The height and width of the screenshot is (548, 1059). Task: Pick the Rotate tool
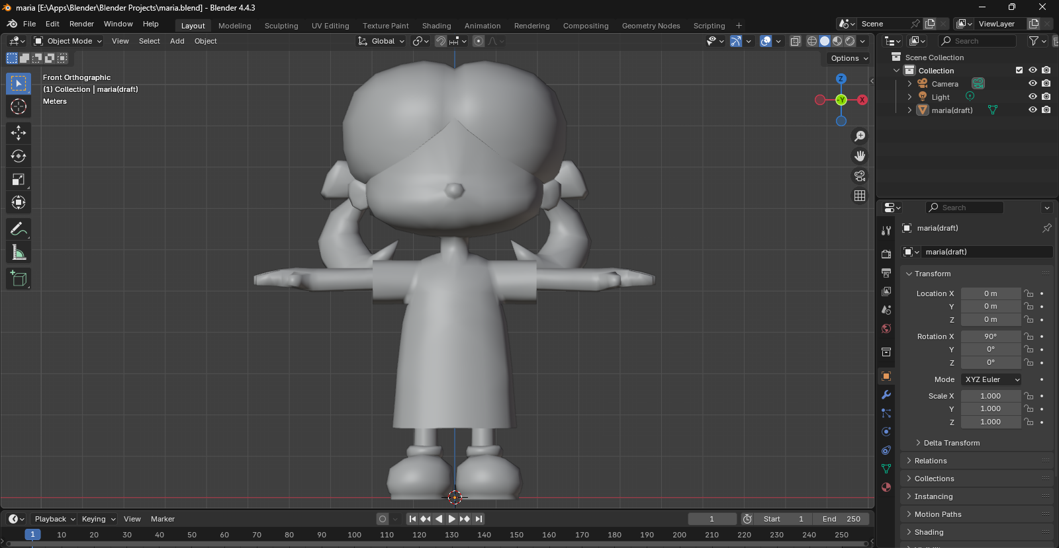coord(19,156)
